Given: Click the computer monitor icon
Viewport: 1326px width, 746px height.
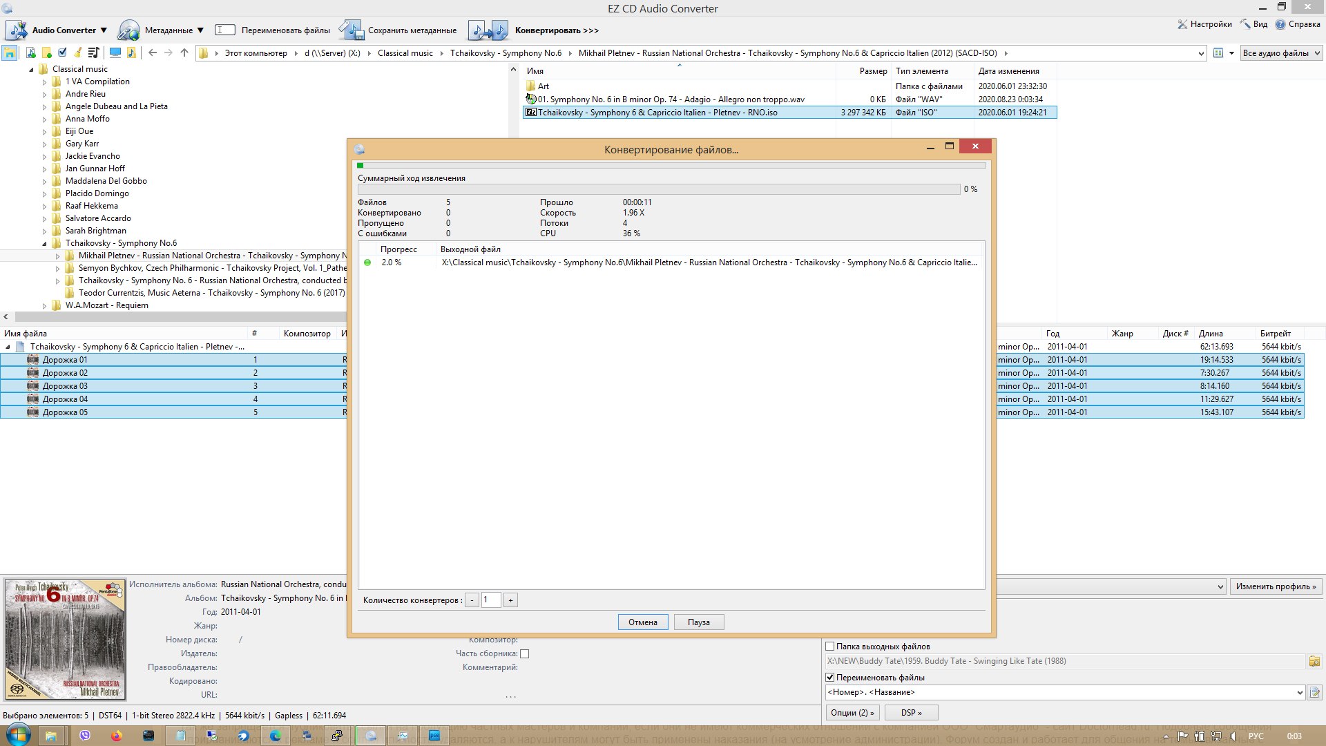Looking at the screenshot, I should point(115,53).
